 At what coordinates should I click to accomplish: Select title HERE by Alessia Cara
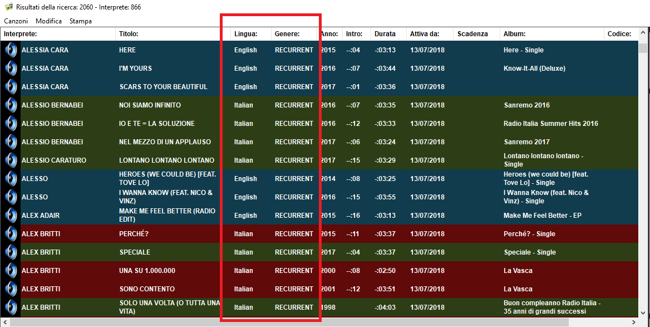pos(127,50)
